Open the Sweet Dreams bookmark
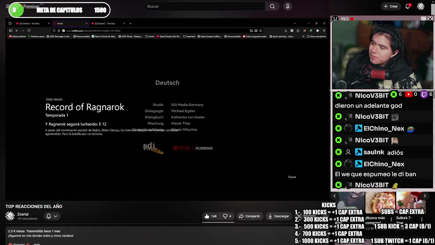The height and width of the screenshot is (245, 435). tap(169, 36)
